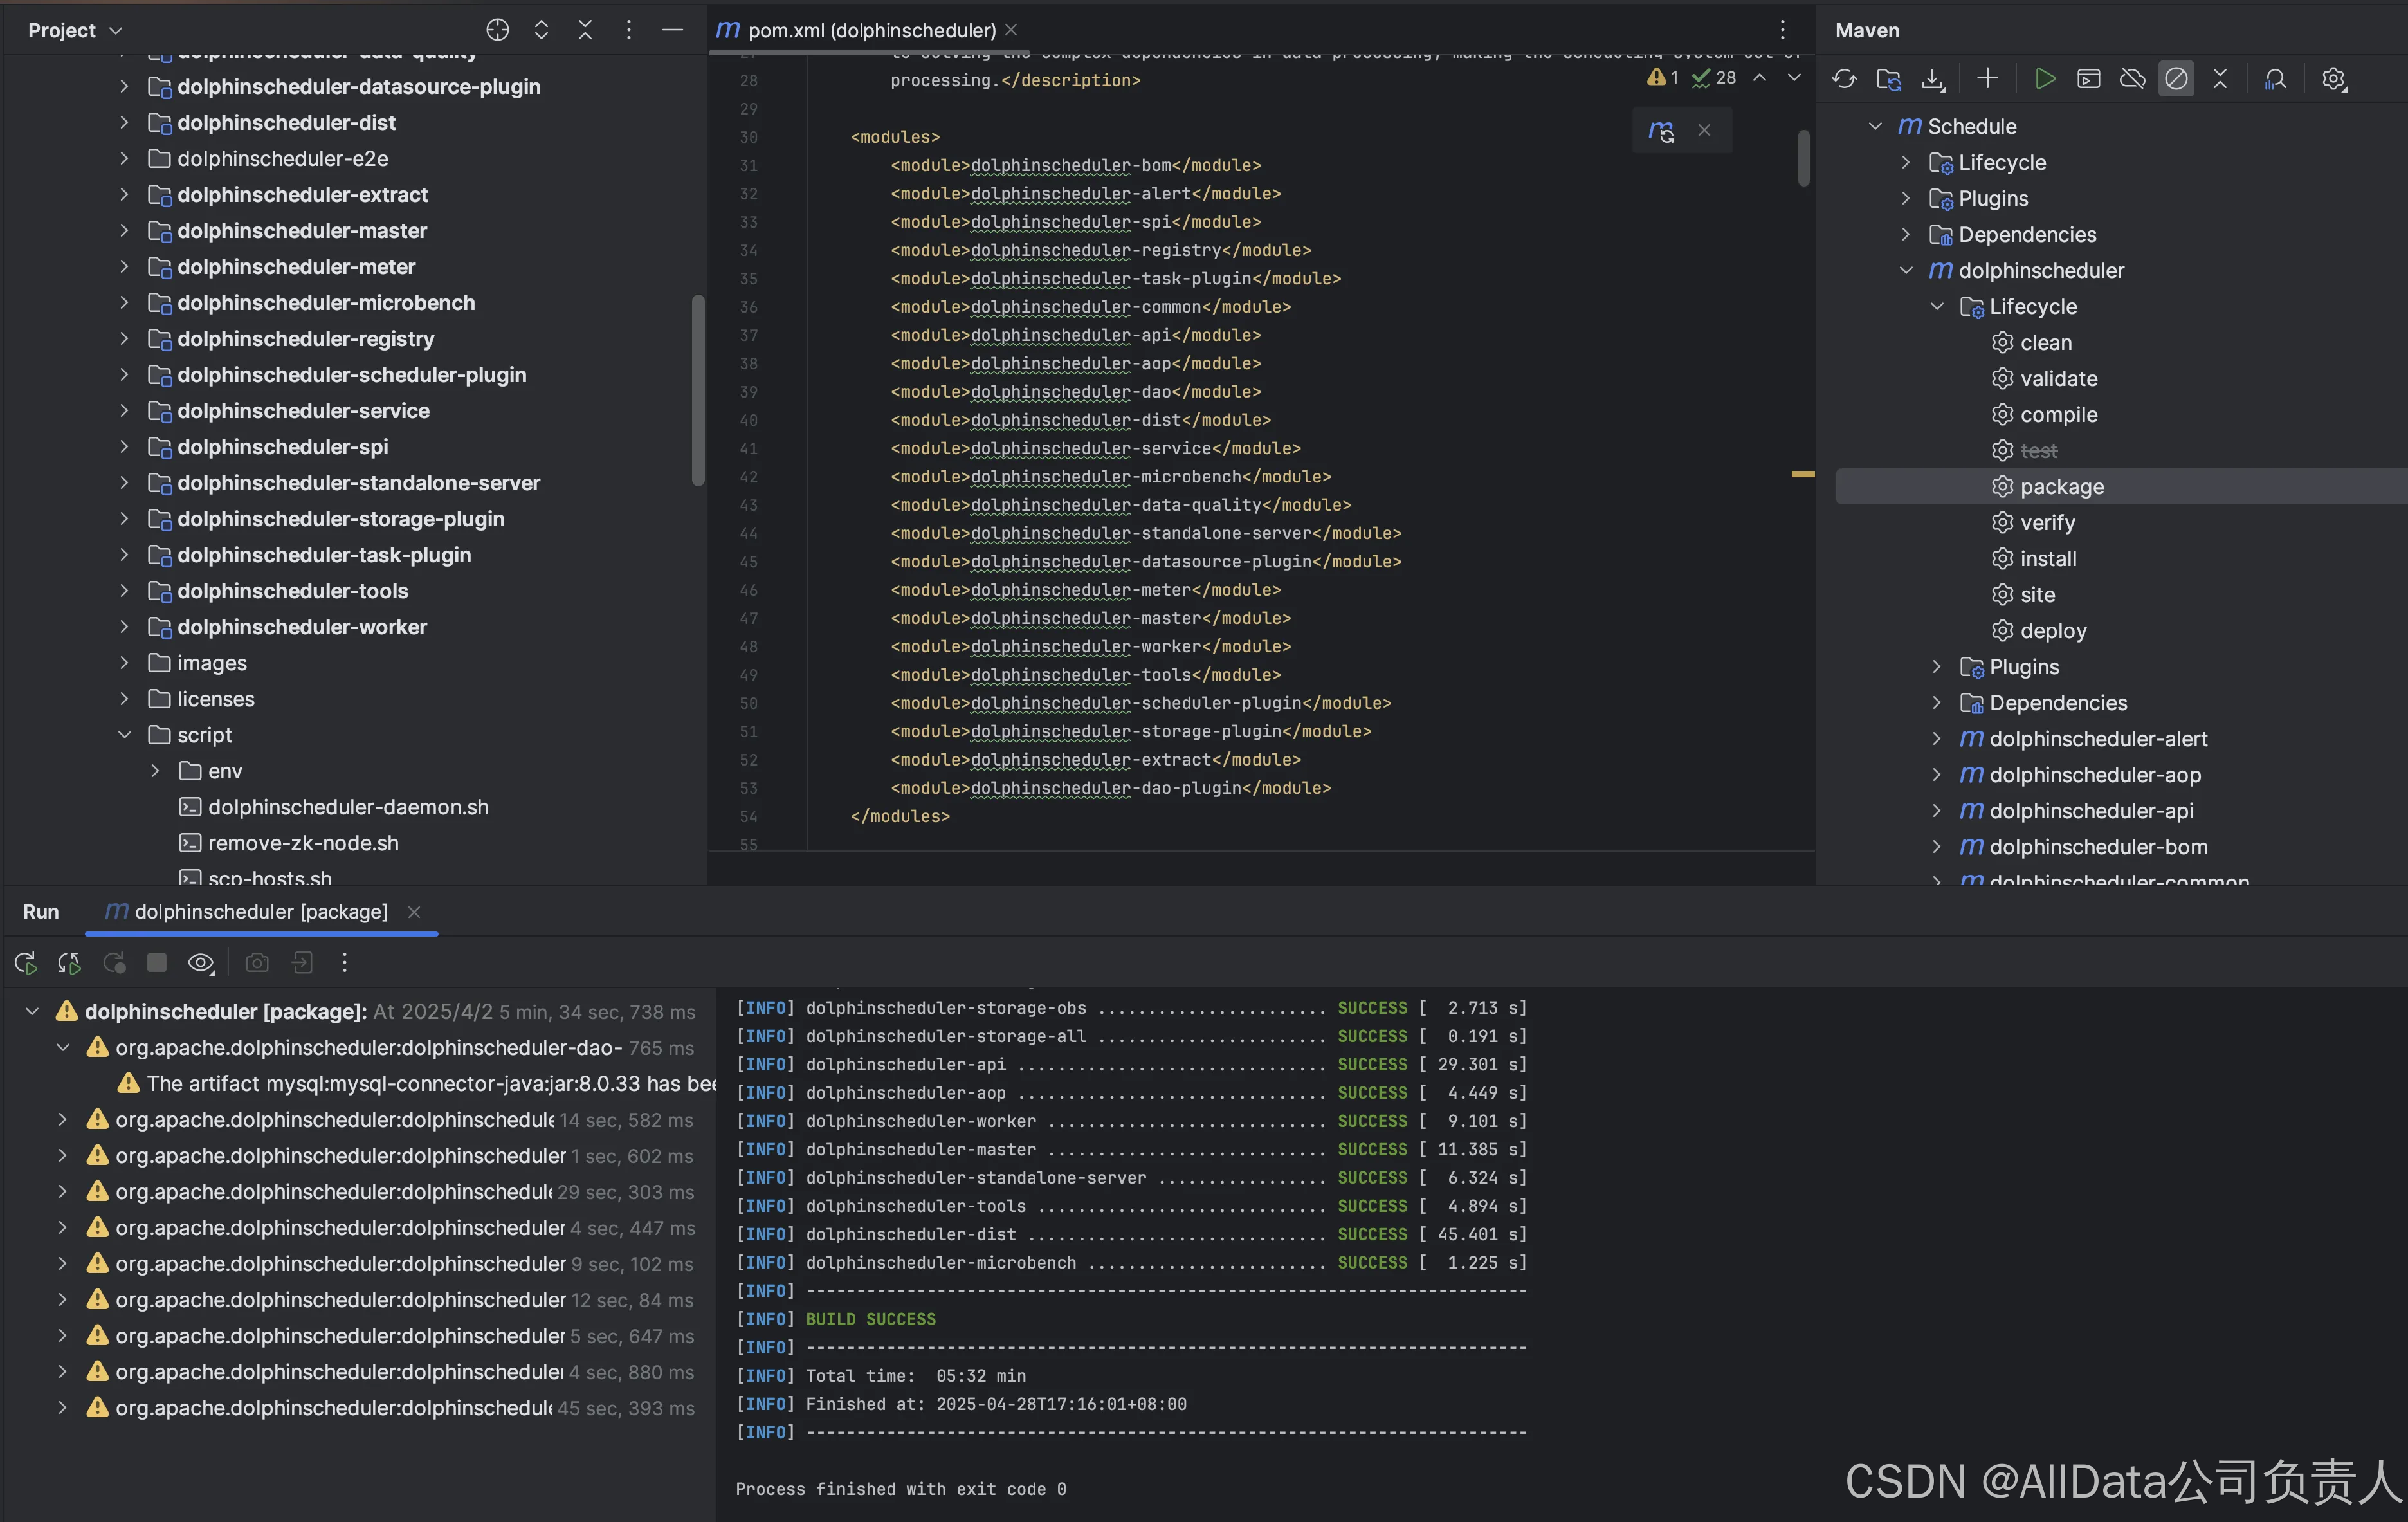The height and width of the screenshot is (1522, 2408).
Task: Collapse all in Project panel toolbar
Action: tap(585, 30)
